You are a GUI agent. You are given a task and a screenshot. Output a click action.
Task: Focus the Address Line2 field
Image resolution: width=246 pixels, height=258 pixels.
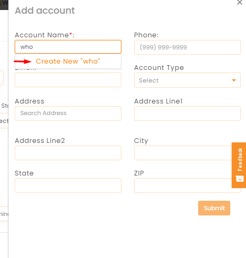click(68, 153)
